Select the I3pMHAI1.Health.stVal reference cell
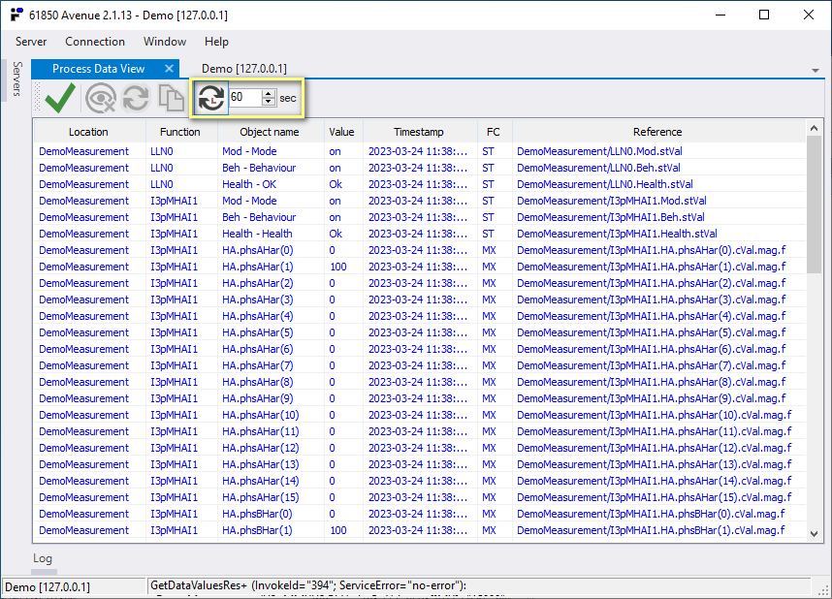 pos(617,234)
